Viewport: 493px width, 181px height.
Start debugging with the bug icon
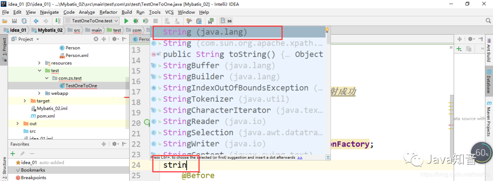pyautogui.click(x=136, y=21)
